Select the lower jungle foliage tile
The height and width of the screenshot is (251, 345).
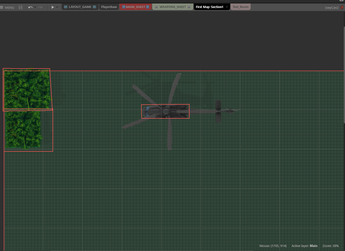pos(23,130)
